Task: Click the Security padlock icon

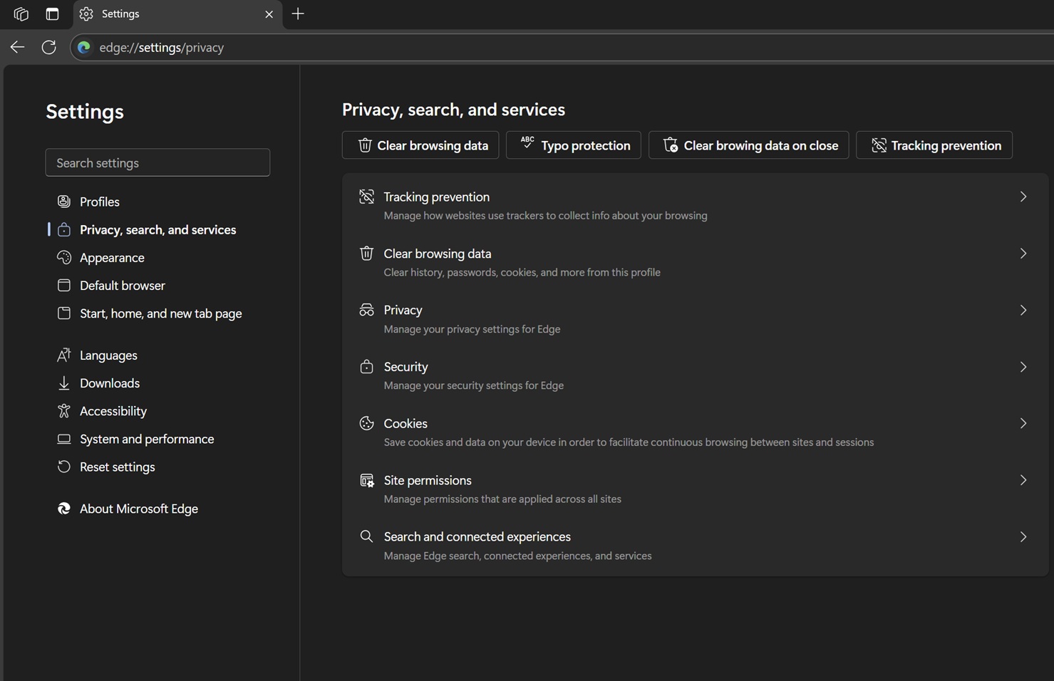Action: [x=366, y=366]
